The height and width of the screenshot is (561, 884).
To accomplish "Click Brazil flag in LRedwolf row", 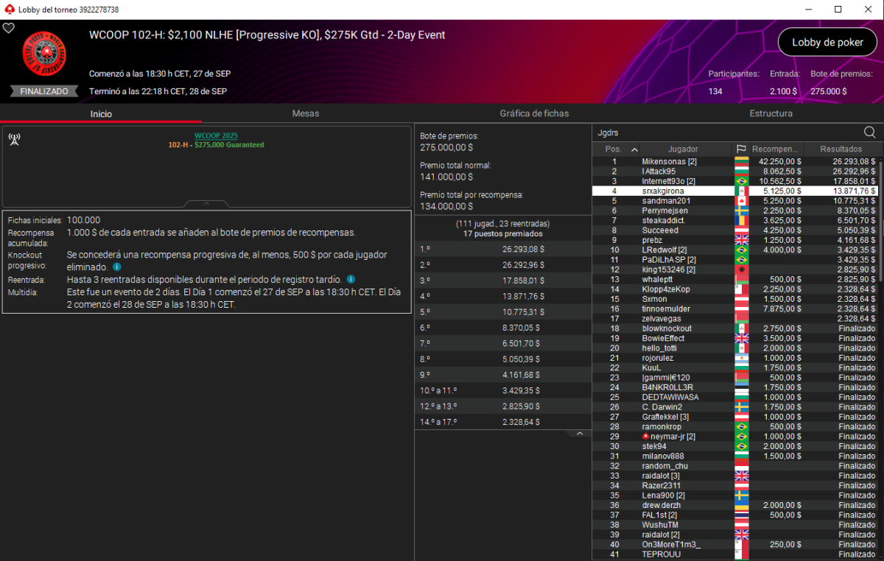I will 741,250.
